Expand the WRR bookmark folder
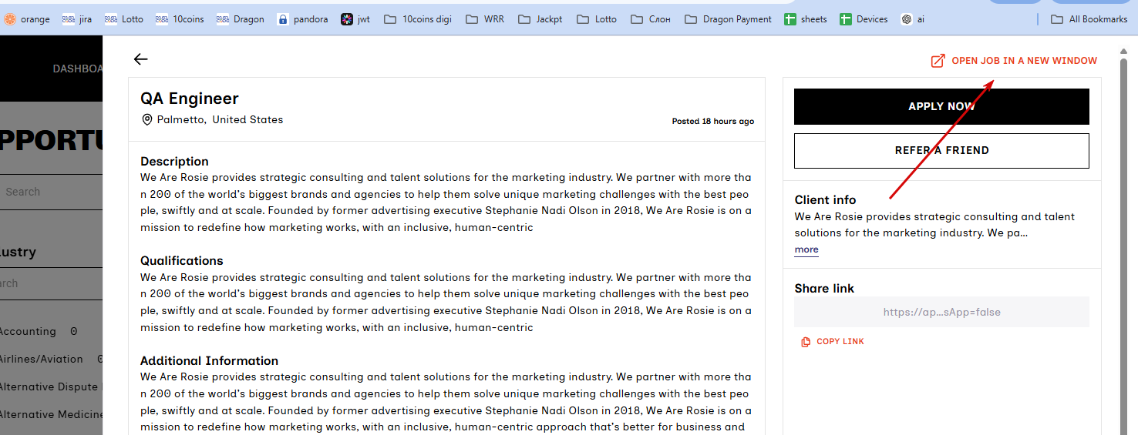 pyautogui.click(x=485, y=19)
